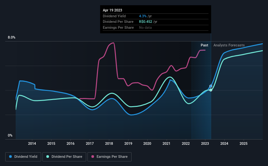This screenshot has width=268, height=166.
Task: Click the 2014 x-axis label
Action: coord(32,143)
